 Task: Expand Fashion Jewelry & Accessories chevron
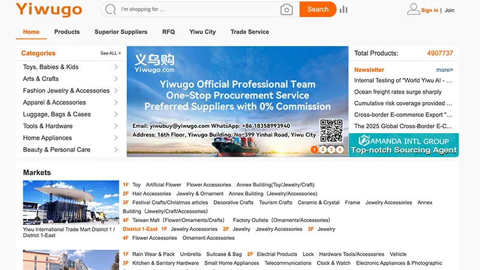coord(116,91)
